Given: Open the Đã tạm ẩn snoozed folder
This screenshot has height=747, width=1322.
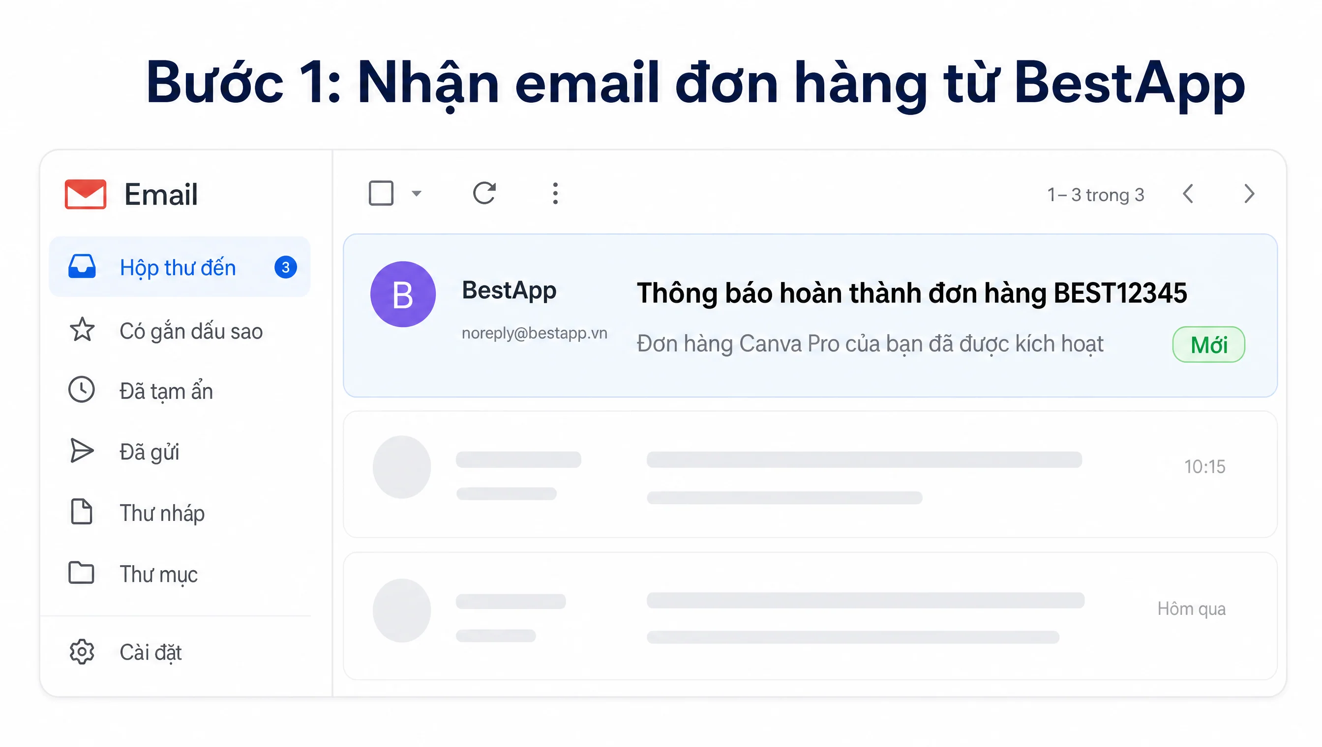Looking at the screenshot, I should pyautogui.click(x=180, y=391).
